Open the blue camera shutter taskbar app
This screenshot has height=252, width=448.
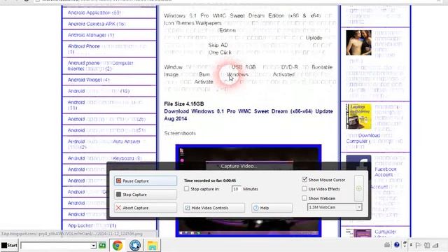point(135,246)
